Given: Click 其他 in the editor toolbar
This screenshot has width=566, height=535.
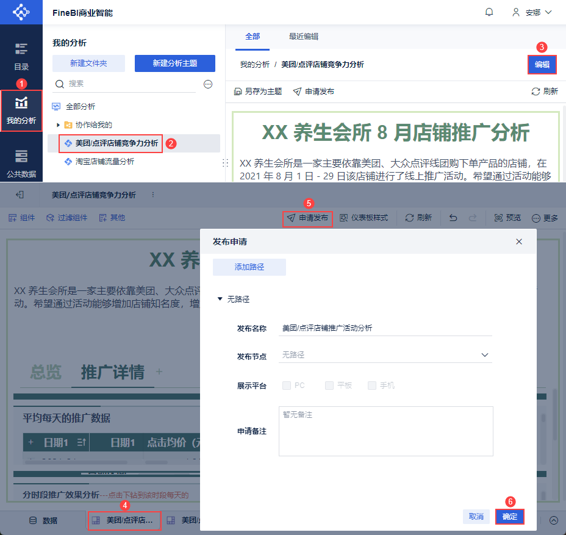Looking at the screenshot, I should coord(112,218).
